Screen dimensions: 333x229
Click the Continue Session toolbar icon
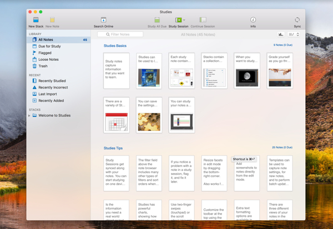point(203,20)
